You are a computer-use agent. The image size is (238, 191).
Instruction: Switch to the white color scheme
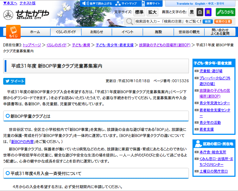(x=200, y=12)
